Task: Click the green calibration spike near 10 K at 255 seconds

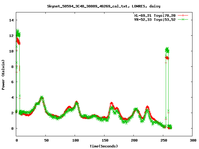Action: tap(167, 50)
